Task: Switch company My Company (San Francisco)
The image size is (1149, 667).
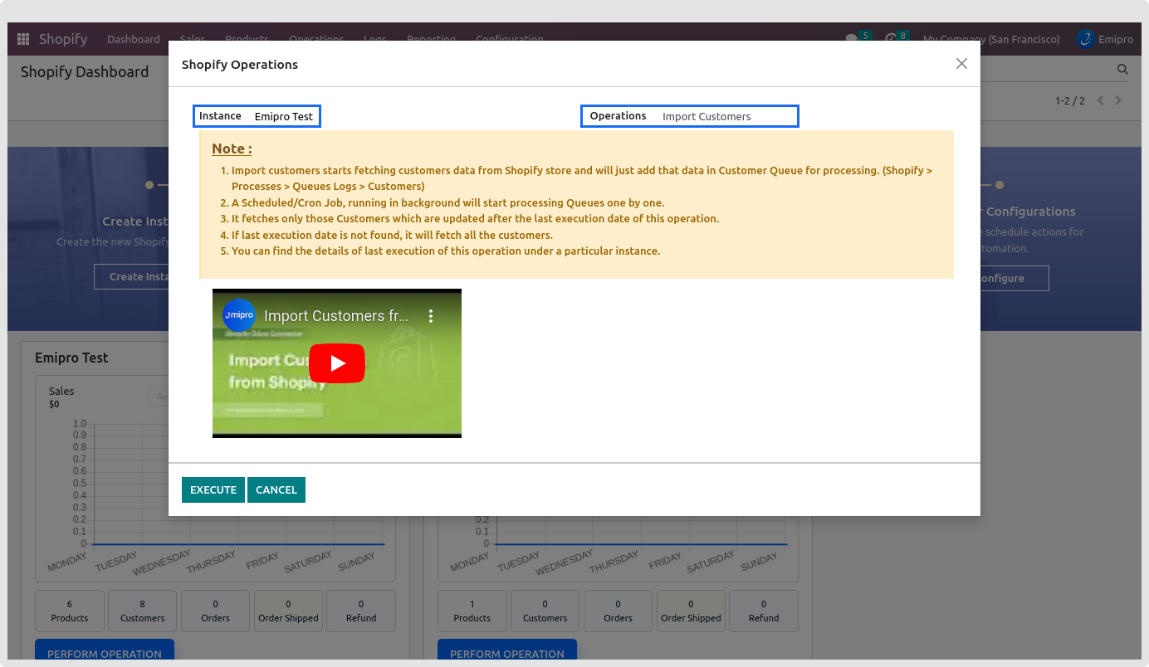Action: click(991, 39)
